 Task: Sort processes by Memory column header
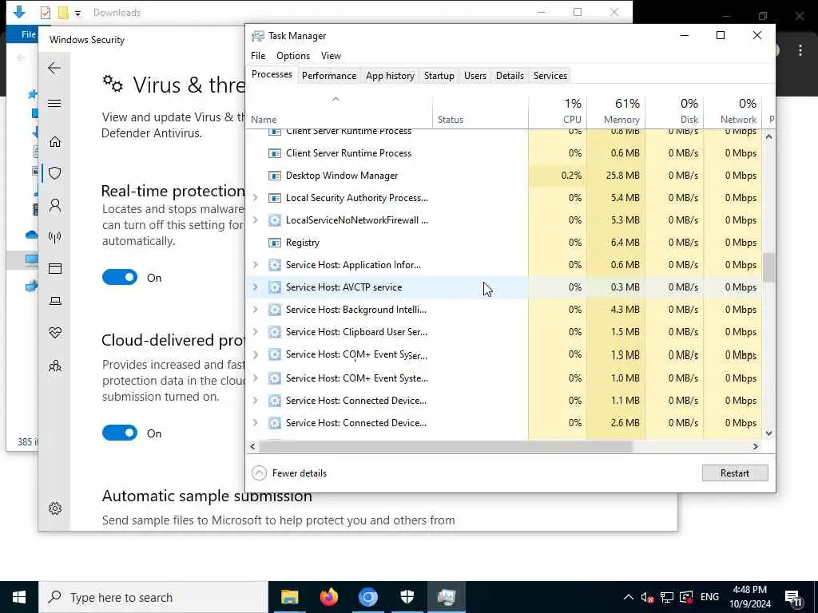point(616,111)
